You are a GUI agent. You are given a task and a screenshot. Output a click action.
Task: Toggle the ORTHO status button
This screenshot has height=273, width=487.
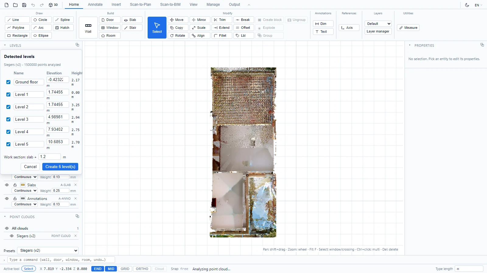[142, 269]
